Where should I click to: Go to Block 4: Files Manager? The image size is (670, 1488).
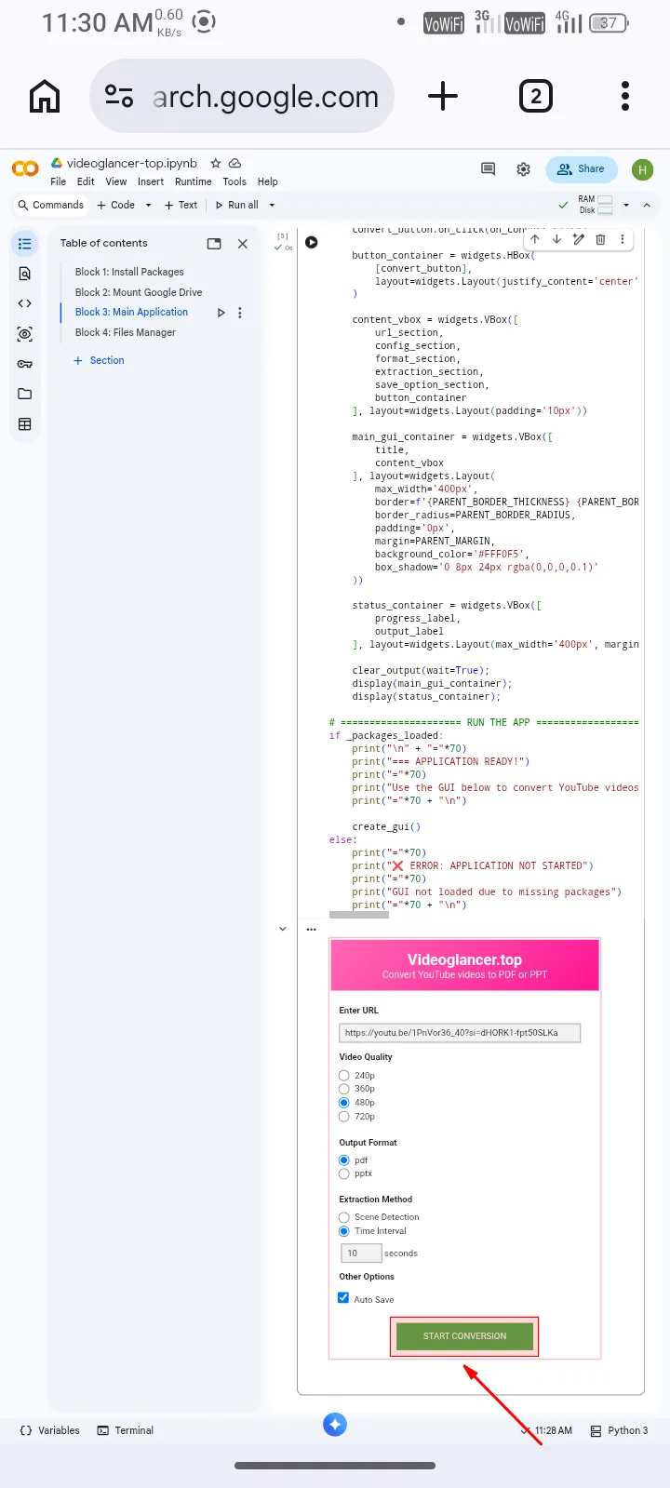tap(126, 332)
